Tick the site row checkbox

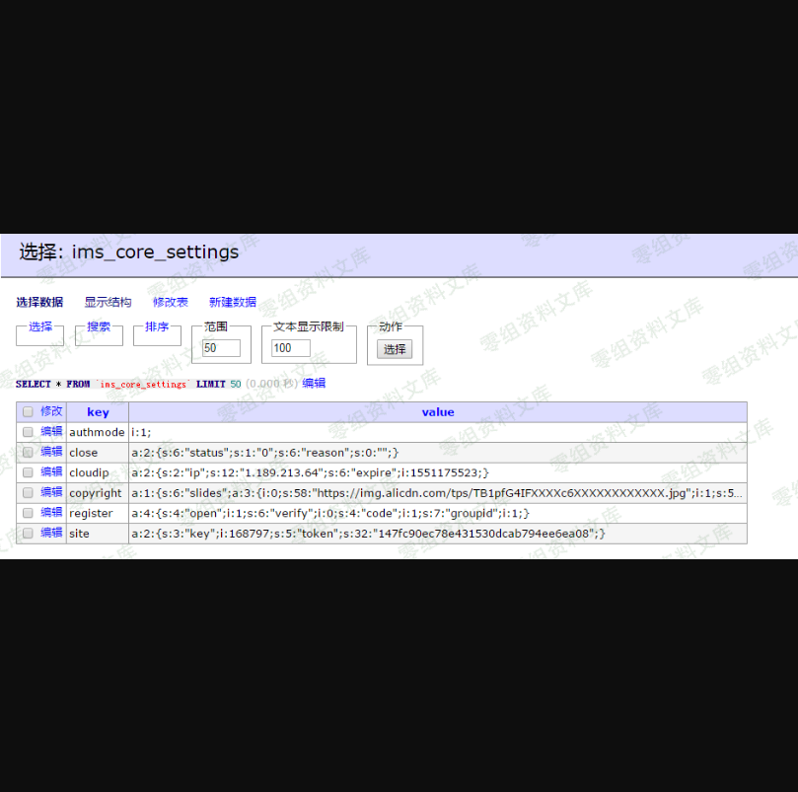click(x=28, y=534)
